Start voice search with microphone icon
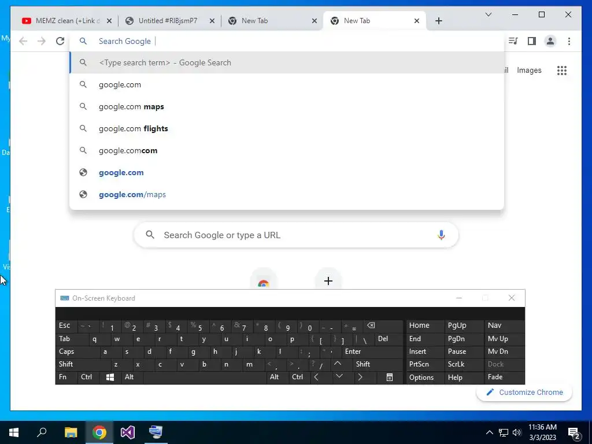The width and height of the screenshot is (592, 444). [441, 235]
